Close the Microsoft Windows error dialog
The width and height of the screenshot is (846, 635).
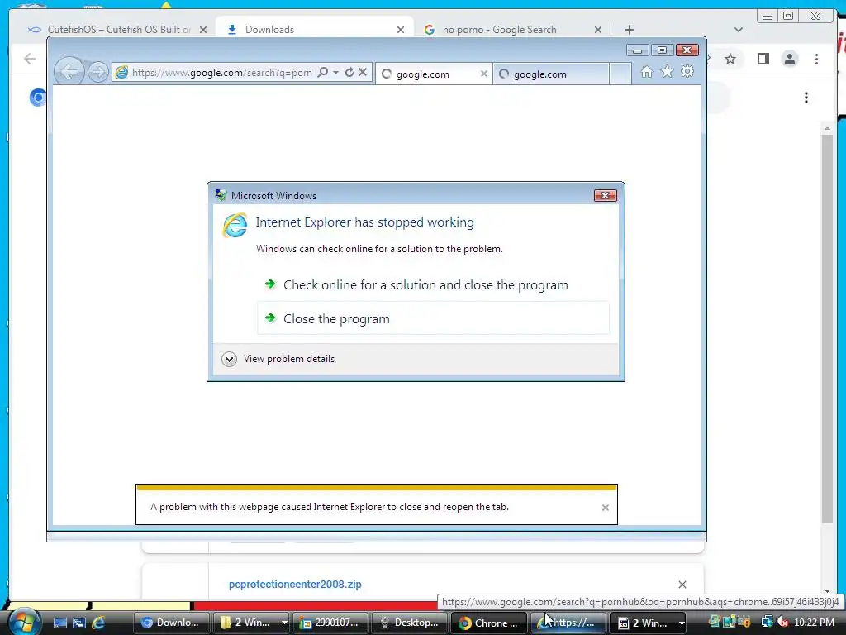[x=605, y=195]
